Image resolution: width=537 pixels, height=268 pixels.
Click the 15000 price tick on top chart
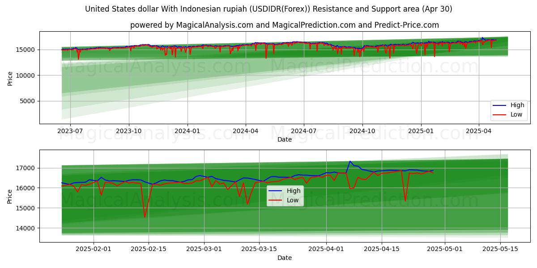[x=26, y=50]
